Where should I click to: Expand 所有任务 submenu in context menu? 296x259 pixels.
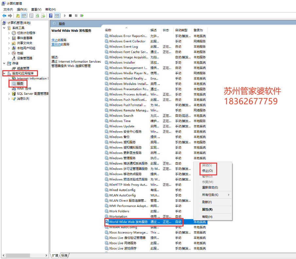click(x=215, y=195)
